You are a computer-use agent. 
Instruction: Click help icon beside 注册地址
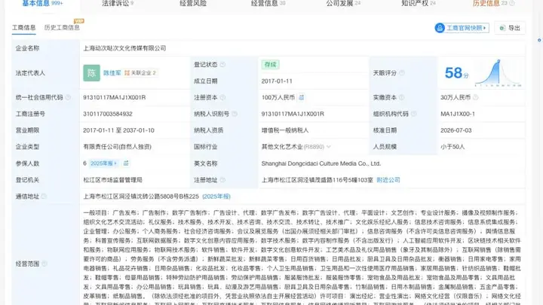[x=222, y=180]
